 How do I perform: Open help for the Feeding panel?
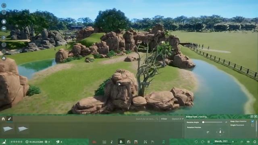pyautogui.click(x=252, y=116)
